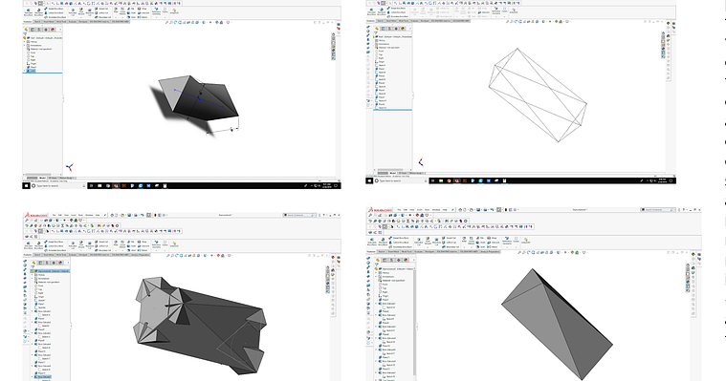
Task: Click the Search Commands field in the gray prism window
Action: [658, 210]
